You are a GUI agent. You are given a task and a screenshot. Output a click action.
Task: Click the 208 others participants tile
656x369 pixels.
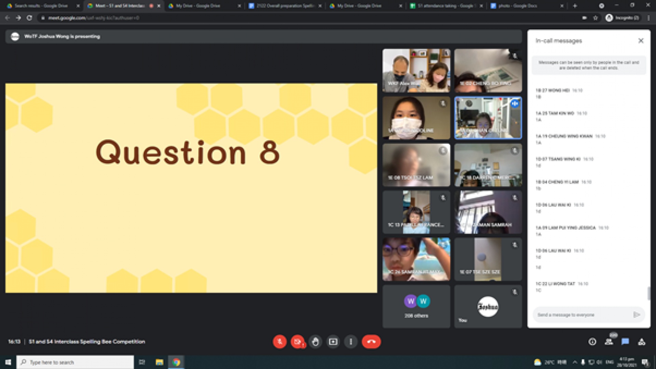(416, 307)
